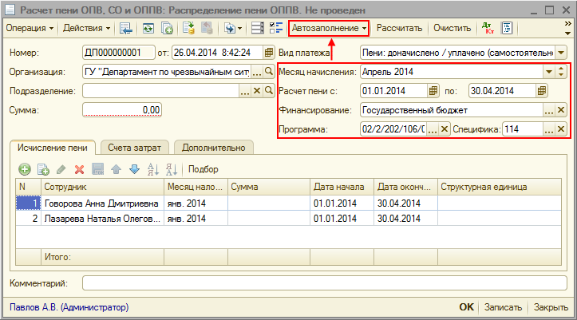The width and height of the screenshot is (577, 320).
Task: Expand the Вид платежа dropdown list
Action: coord(561,53)
